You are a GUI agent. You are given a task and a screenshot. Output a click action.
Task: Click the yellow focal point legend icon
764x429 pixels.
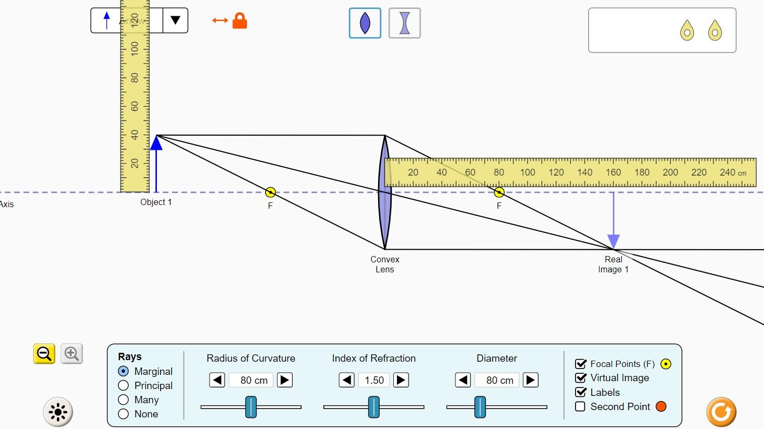[x=666, y=364]
